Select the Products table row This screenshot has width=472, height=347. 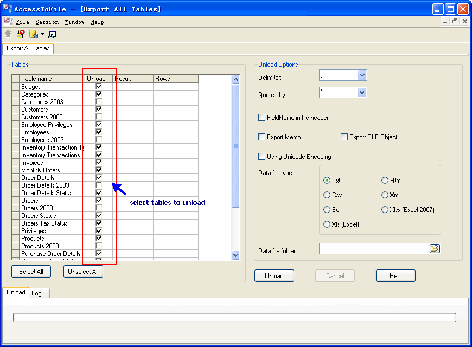[105, 239]
